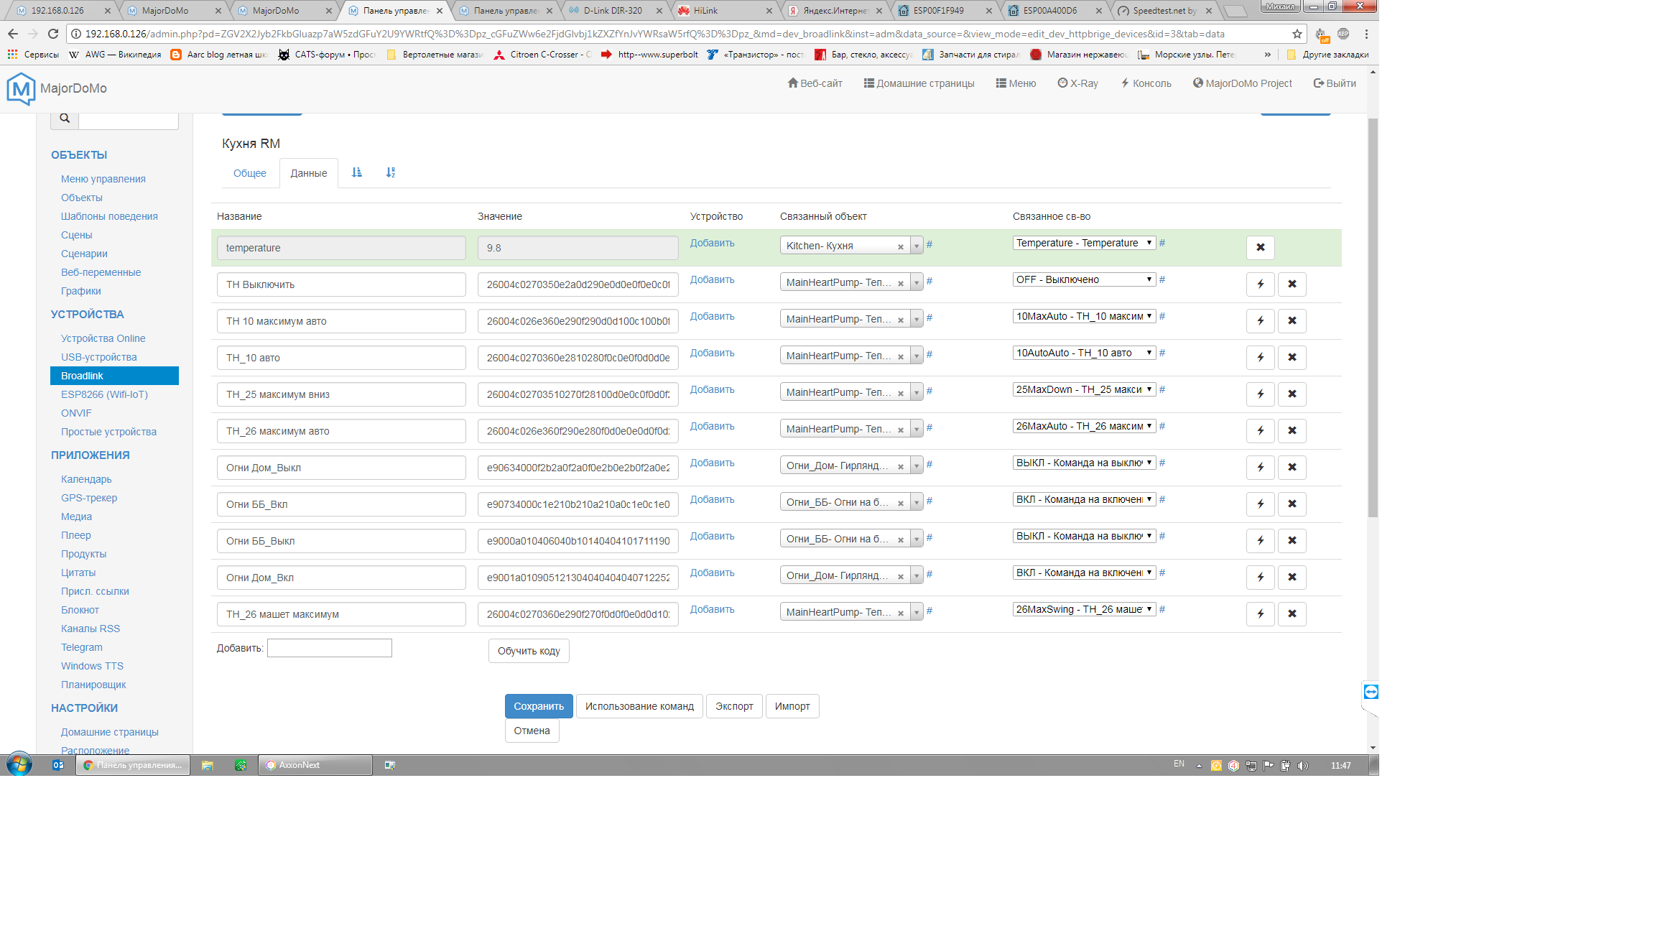1655x931 pixels.
Task: Click the Сохранить button
Action: pyautogui.click(x=538, y=706)
